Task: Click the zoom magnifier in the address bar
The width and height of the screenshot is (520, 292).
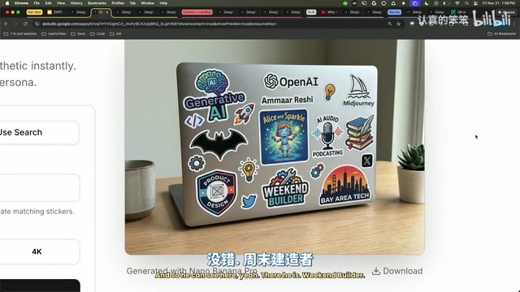Action: tap(390, 24)
